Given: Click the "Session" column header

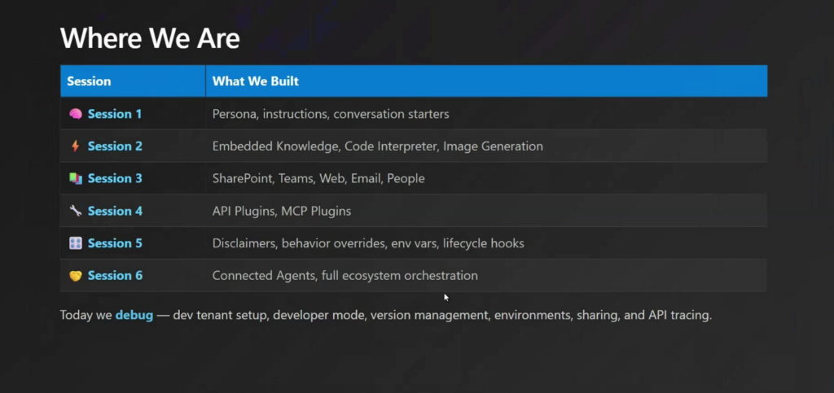Looking at the screenshot, I should 89,81.
